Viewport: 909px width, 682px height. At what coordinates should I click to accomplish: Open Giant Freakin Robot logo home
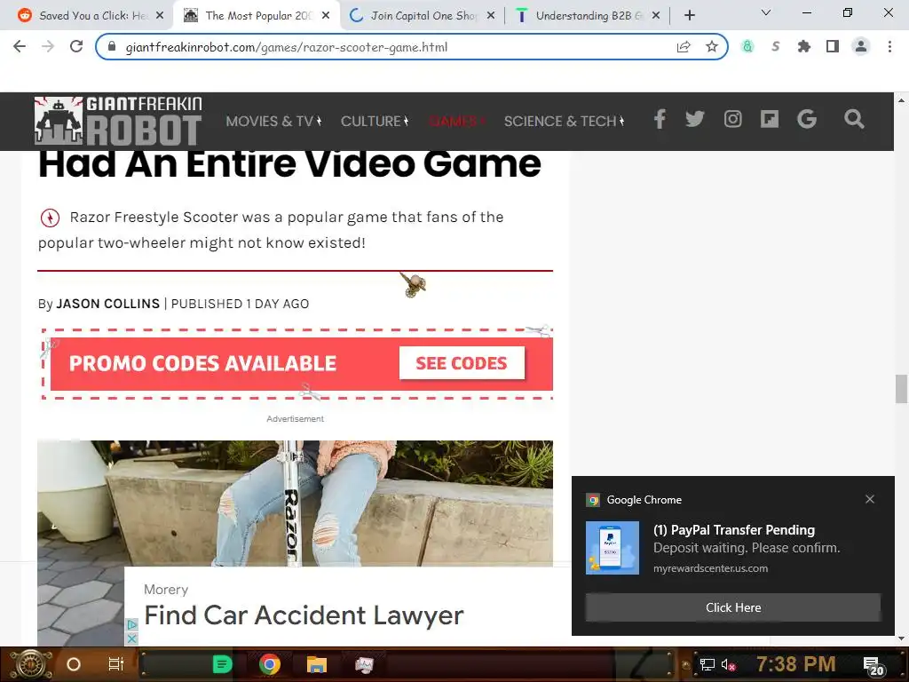click(x=118, y=121)
